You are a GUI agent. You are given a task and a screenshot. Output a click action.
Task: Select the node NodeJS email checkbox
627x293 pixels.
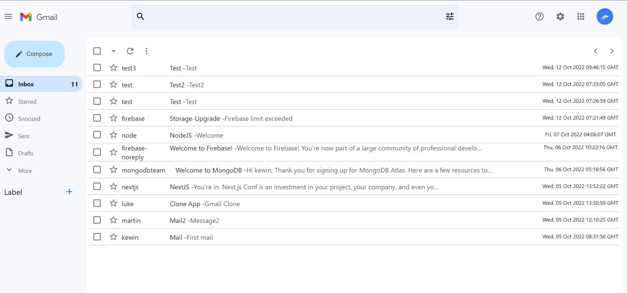(97, 135)
